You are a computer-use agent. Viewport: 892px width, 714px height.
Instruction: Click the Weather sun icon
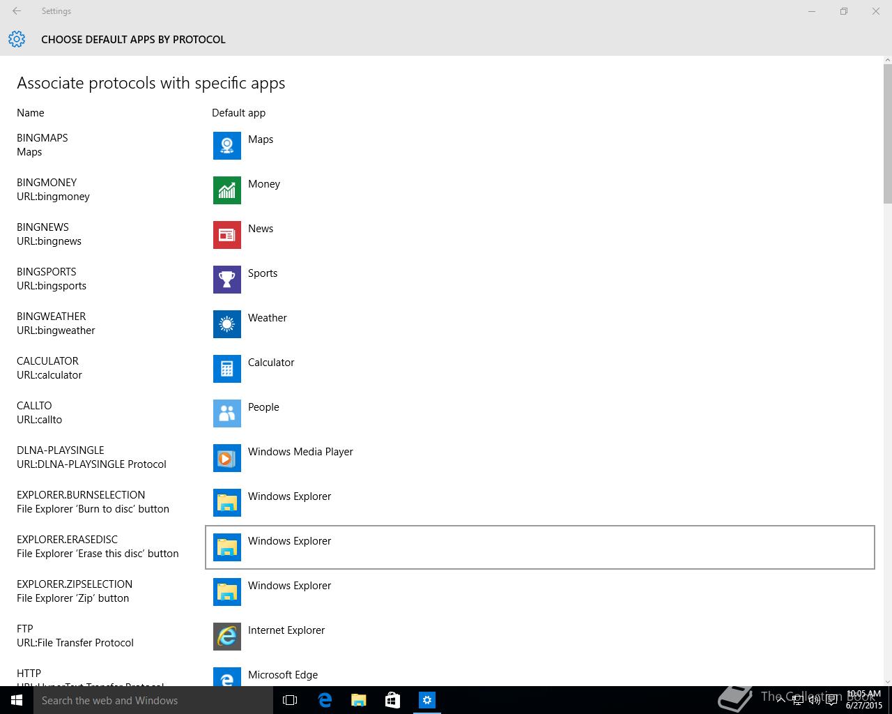[227, 324]
